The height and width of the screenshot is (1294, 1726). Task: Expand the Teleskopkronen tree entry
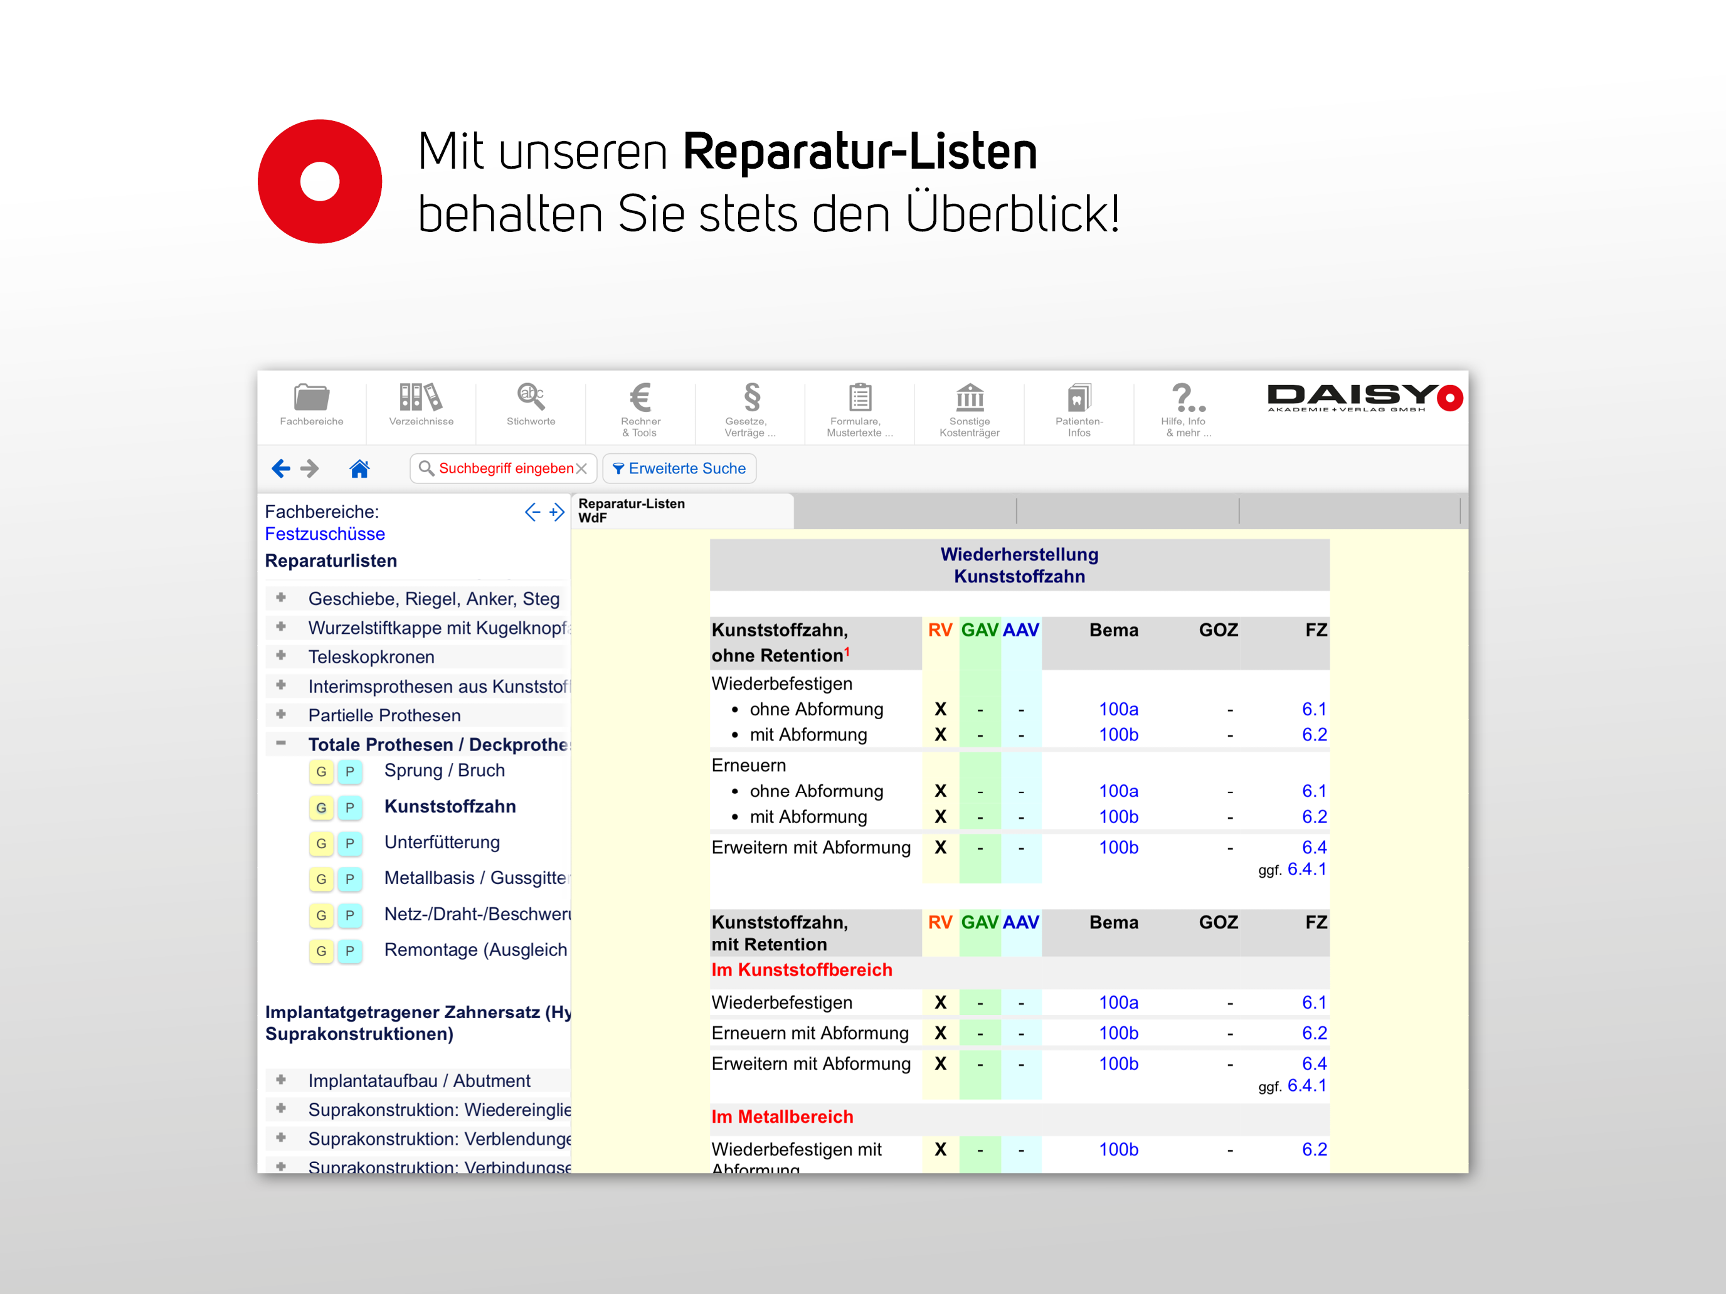coord(281,656)
